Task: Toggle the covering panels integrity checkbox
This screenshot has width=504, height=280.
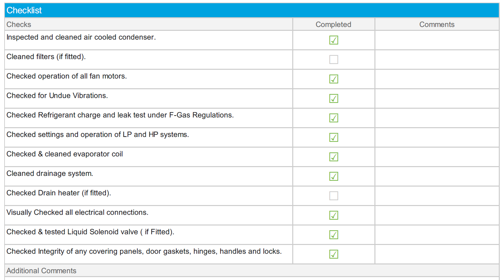Action: click(334, 254)
